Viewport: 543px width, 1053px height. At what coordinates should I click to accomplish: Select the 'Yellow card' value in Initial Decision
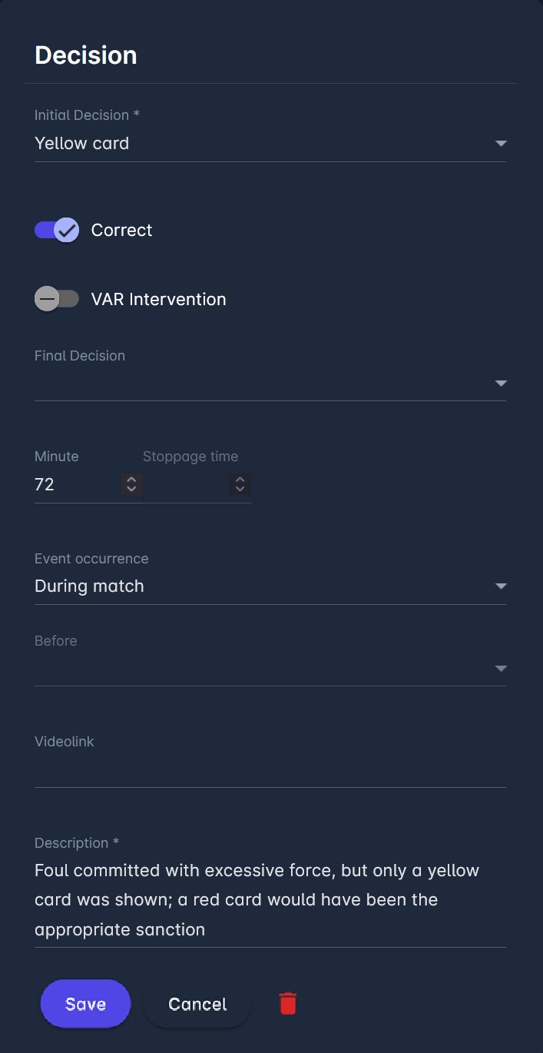82,144
